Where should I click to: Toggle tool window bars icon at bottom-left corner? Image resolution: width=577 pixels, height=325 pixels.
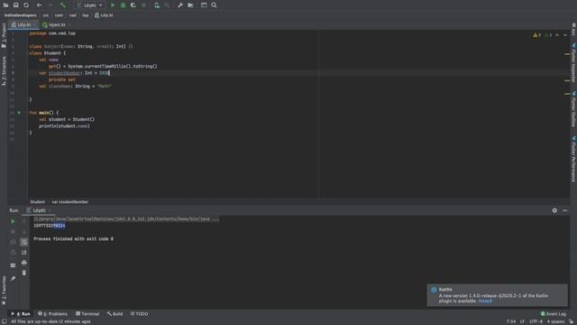tap(4, 321)
